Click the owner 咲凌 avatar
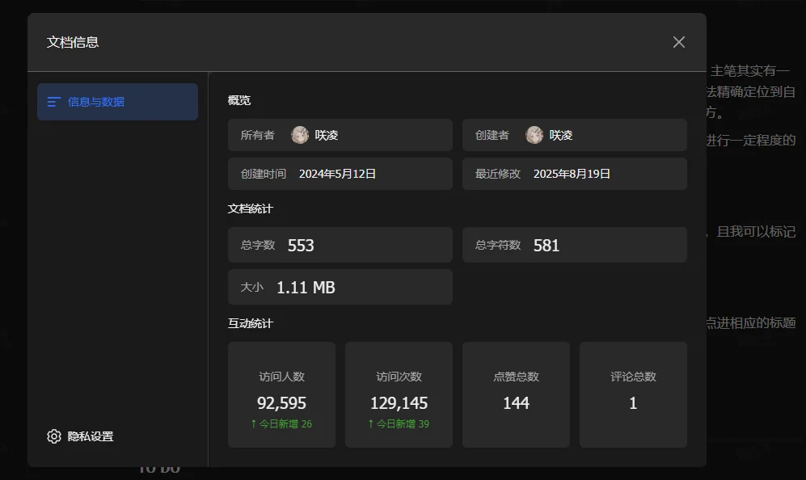Screen dimensions: 806x480 [300, 134]
